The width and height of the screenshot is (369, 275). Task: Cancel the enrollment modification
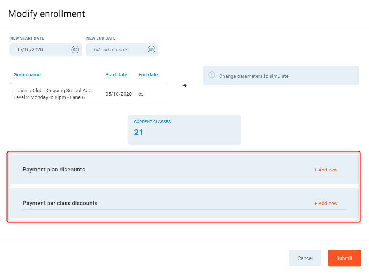pyautogui.click(x=305, y=258)
